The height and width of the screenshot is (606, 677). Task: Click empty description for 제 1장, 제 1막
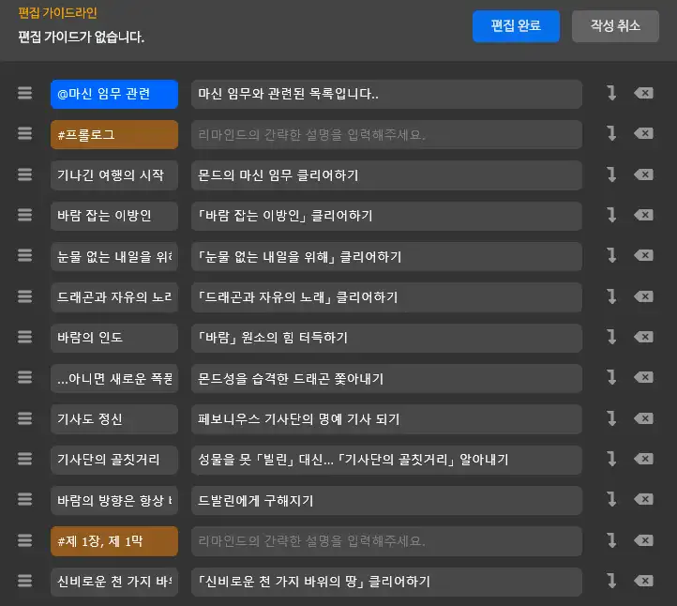point(386,540)
